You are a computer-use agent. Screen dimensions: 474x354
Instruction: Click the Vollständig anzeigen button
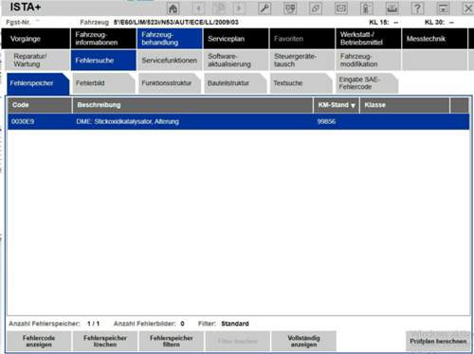303,341
